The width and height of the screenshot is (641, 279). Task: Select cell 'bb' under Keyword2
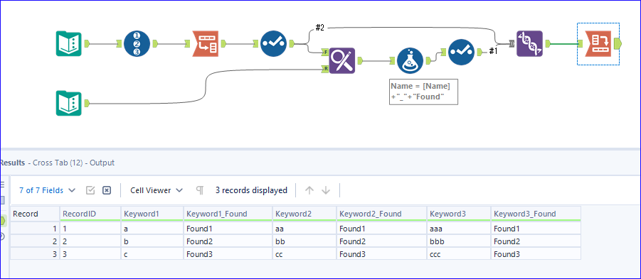point(304,241)
